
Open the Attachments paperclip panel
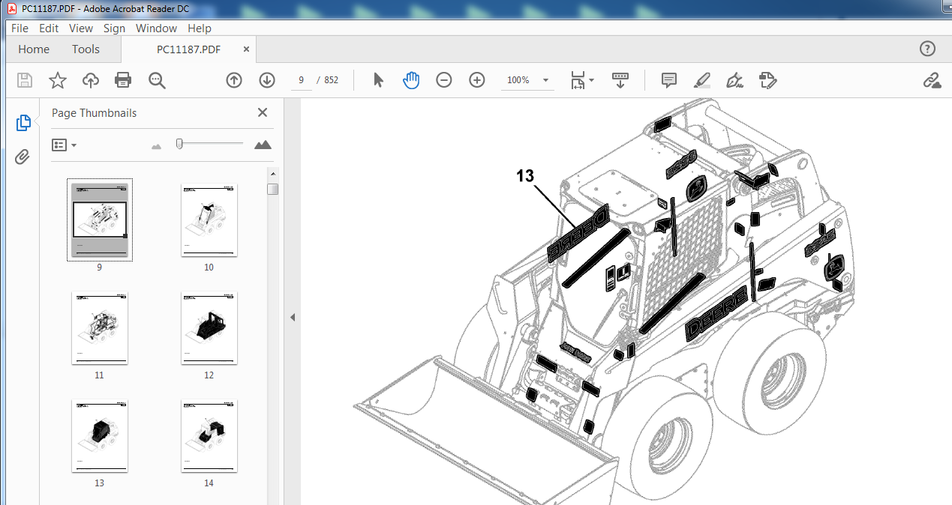[23, 157]
